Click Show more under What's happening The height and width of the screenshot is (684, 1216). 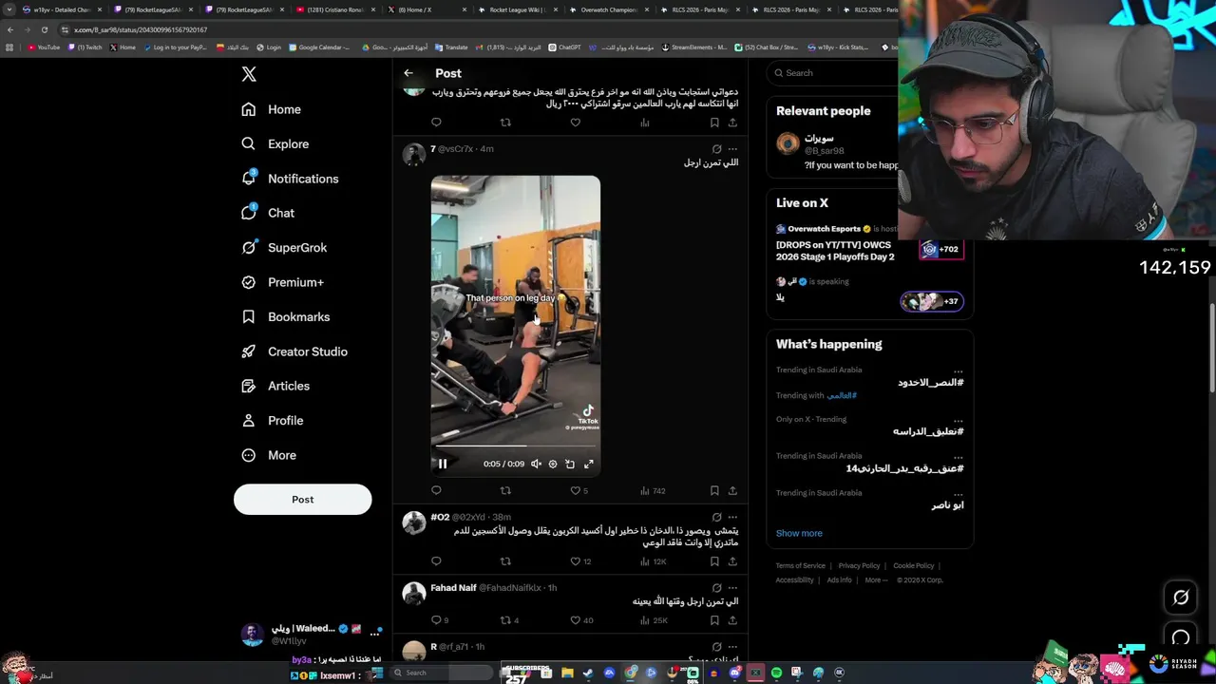(x=799, y=533)
